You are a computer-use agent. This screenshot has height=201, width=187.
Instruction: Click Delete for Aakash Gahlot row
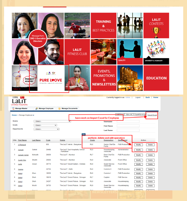tap(150, 150)
